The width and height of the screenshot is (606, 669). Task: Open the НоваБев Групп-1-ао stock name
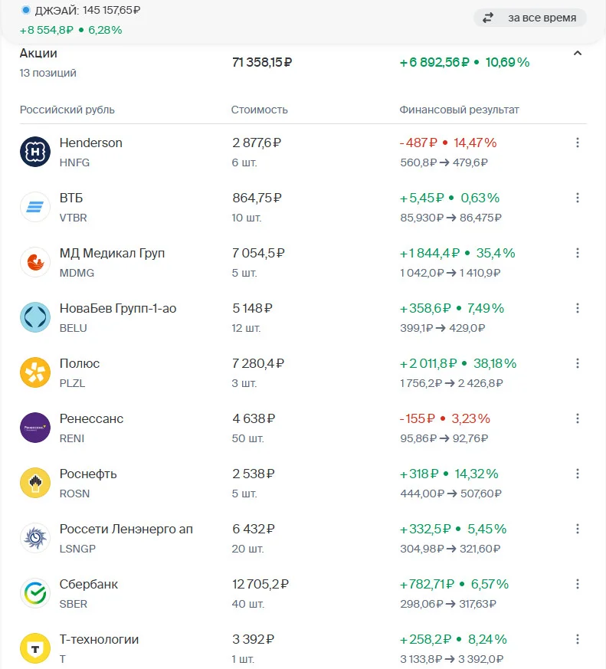118,309
